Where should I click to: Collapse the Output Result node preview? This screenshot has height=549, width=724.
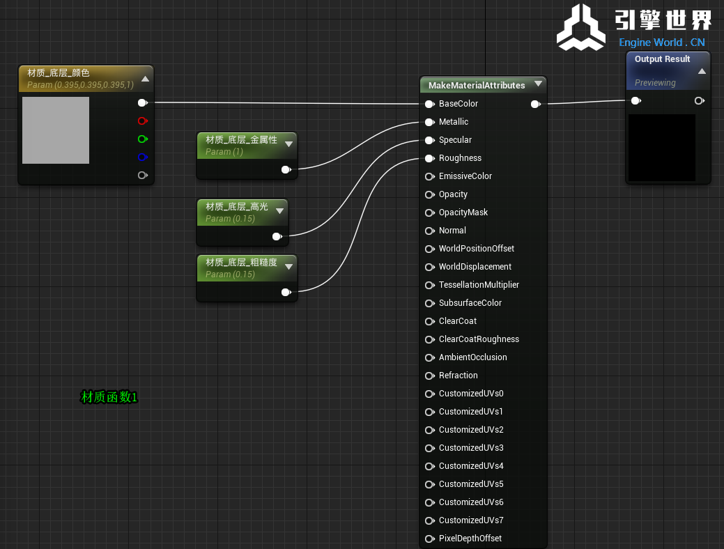point(702,71)
